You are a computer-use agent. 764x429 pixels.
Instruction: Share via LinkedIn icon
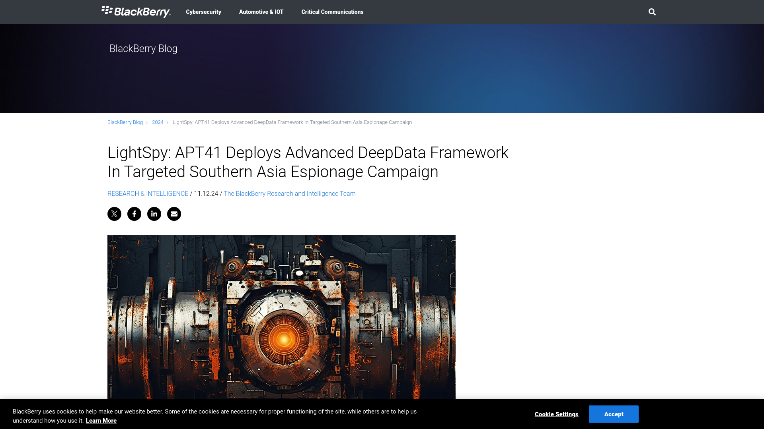pyautogui.click(x=154, y=214)
